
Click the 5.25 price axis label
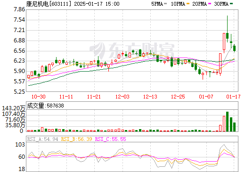coord(19,91)
